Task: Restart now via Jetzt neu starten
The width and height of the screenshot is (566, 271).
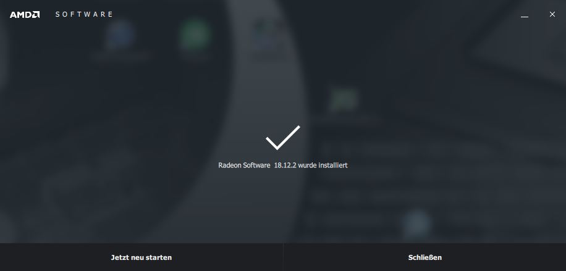Action: coord(141,257)
